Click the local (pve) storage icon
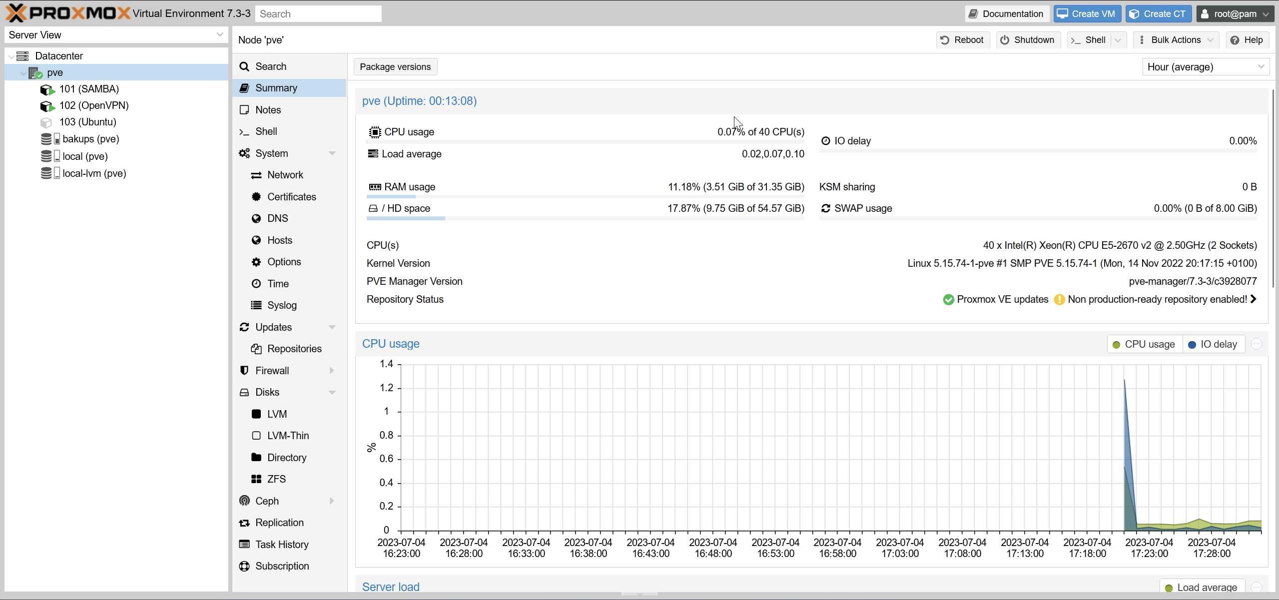1279x600 pixels. pyautogui.click(x=50, y=156)
